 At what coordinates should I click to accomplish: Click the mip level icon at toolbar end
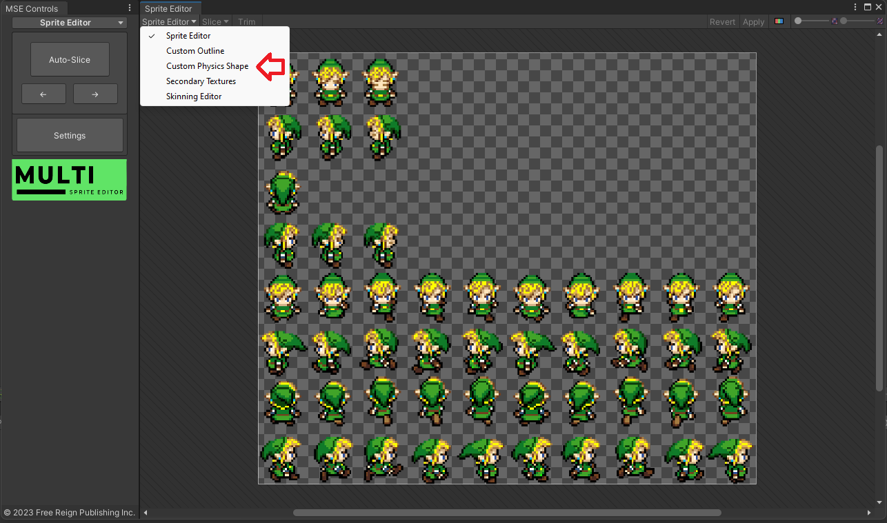coord(880,21)
